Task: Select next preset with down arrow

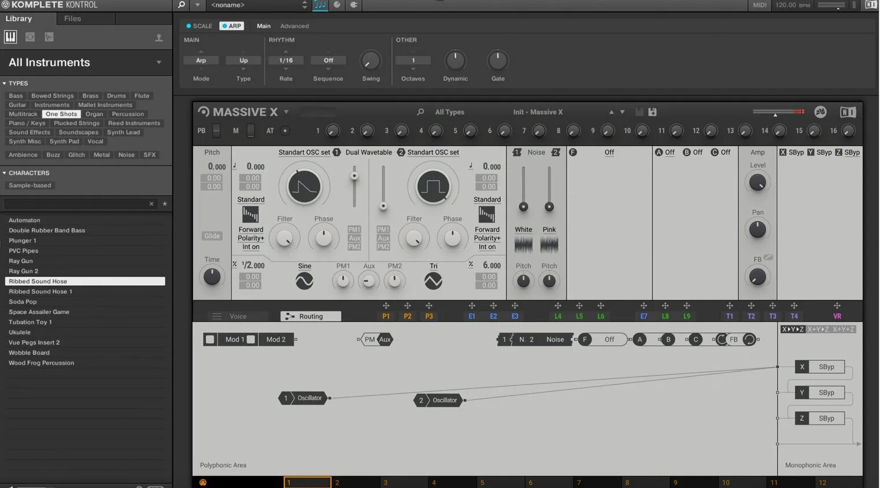Action: [x=622, y=112]
